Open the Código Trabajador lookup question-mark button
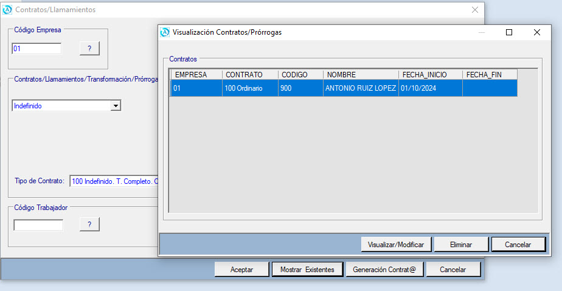562x291 pixels. click(x=89, y=225)
